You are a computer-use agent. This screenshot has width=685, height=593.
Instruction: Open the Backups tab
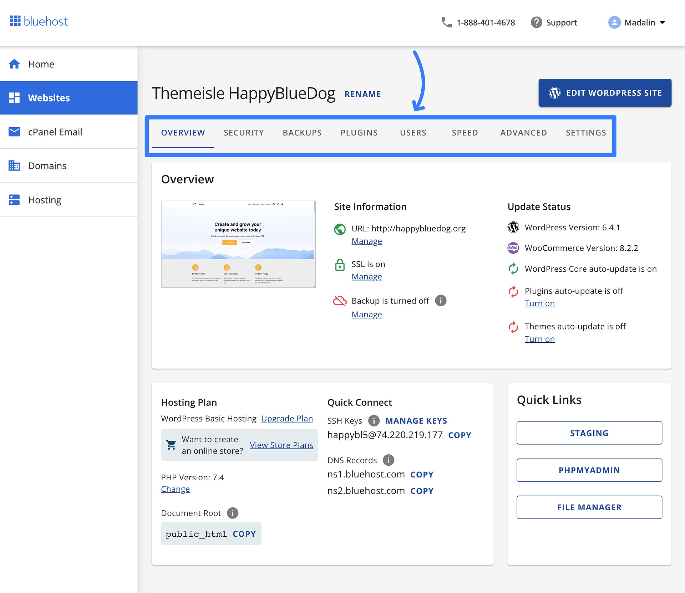pos(302,133)
